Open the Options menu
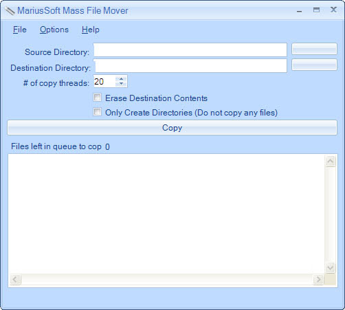Screen dimensions: 345x310 (54, 30)
